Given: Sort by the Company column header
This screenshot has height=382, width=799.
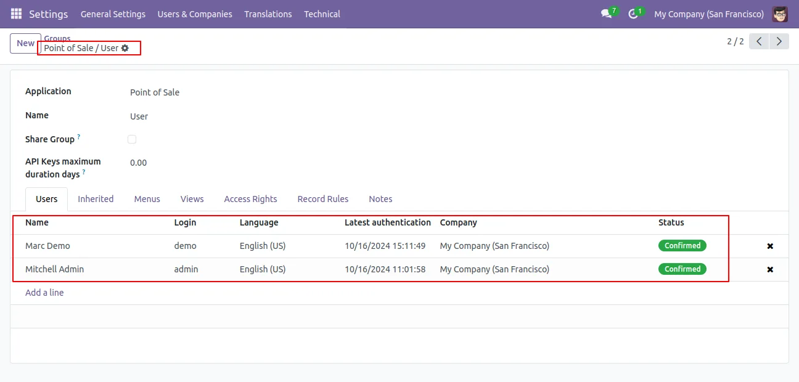Looking at the screenshot, I should pos(459,222).
